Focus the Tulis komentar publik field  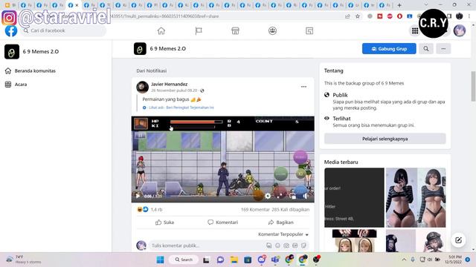[x=207, y=245]
